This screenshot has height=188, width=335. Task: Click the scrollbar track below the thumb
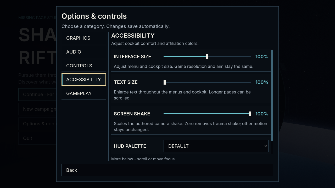(272, 147)
